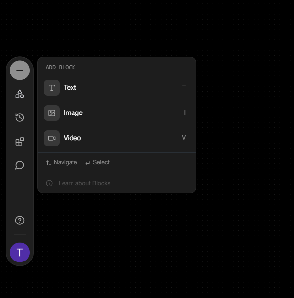Click the Navigate arrows hint
The height and width of the screenshot is (298, 294).
62,162
